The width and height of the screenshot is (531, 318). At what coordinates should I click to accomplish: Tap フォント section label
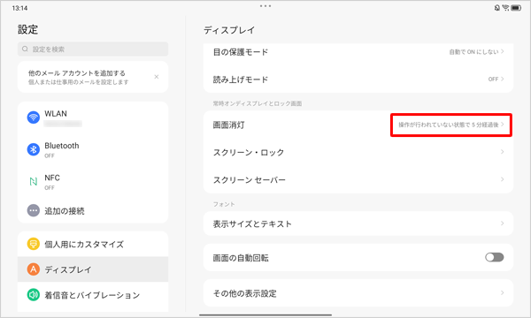point(224,204)
